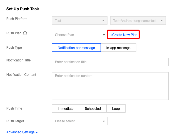This screenshot has width=170, height=135.
Task: Set push time to Immediate
Action: coord(66,109)
